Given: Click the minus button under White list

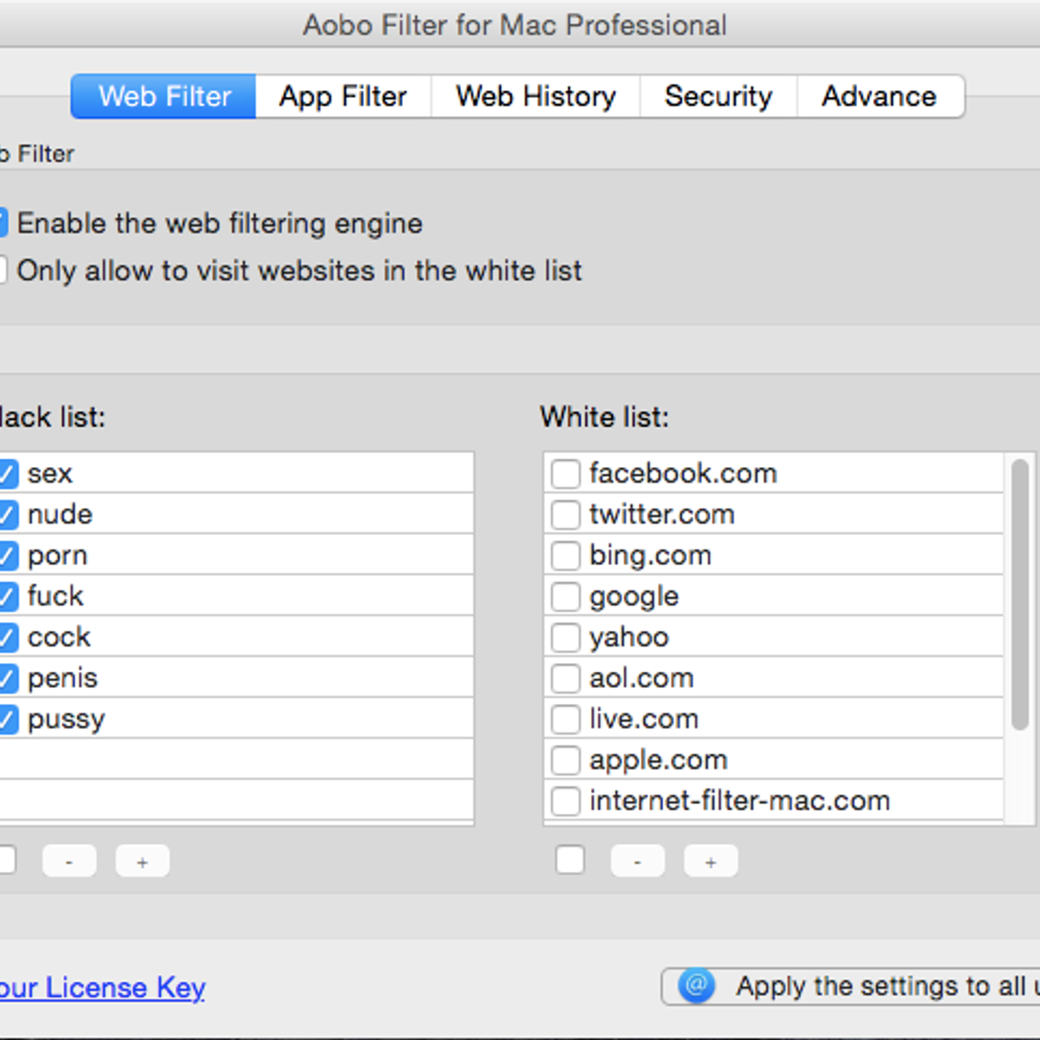Looking at the screenshot, I should (637, 861).
